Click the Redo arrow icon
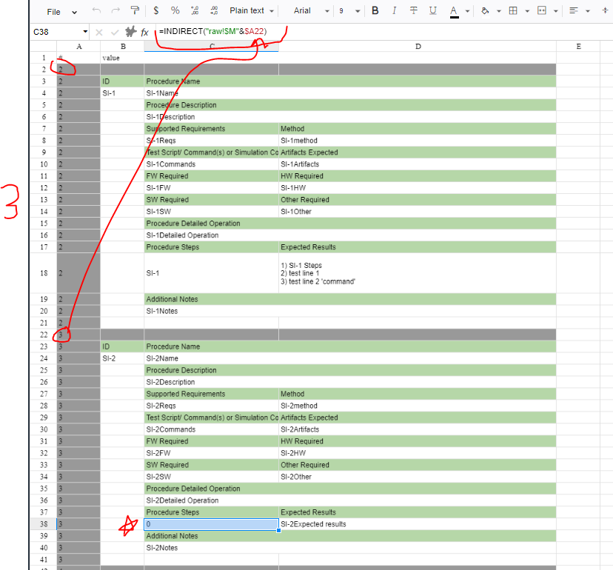This screenshot has height=570, width=613. pos(115,11)
